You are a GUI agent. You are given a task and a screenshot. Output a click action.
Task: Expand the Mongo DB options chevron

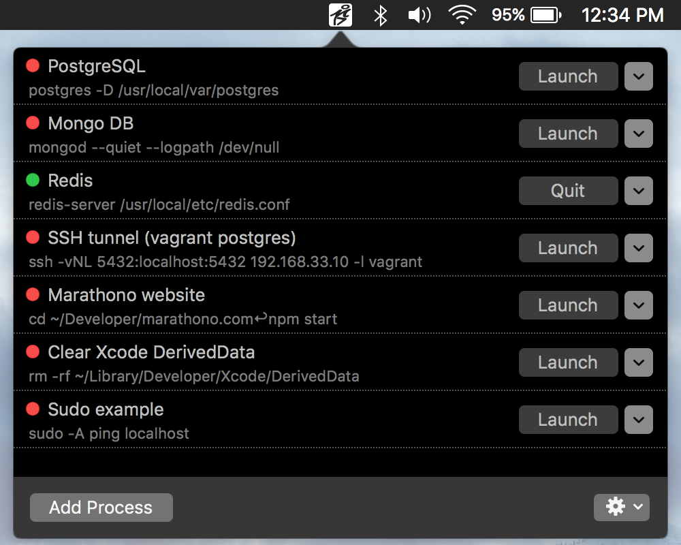[639, 134]
